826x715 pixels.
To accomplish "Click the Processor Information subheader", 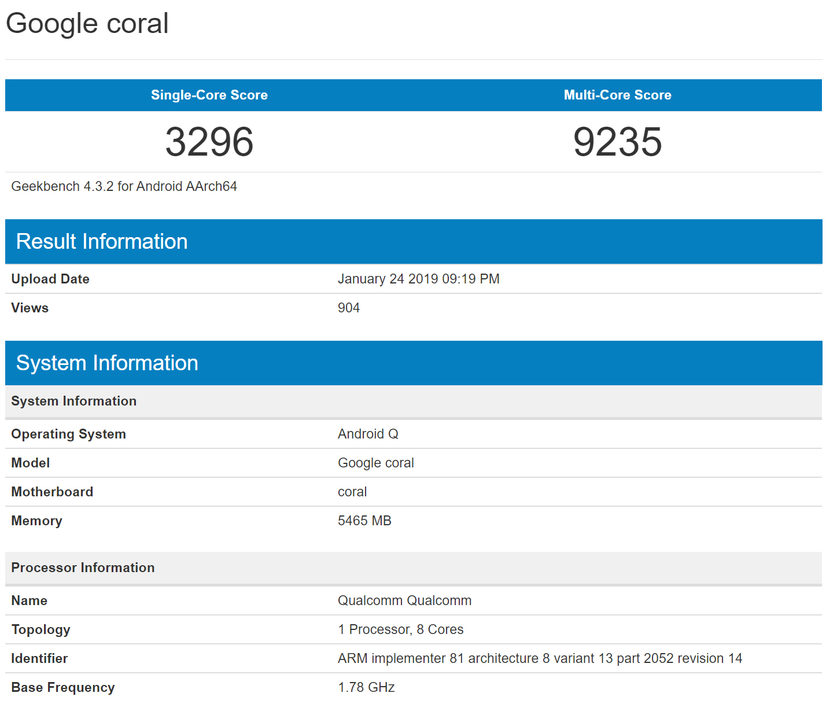I will click(x=83, y=567).
